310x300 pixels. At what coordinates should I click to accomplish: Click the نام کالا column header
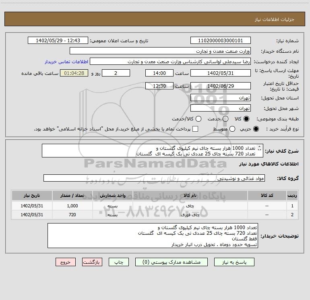[190, 195]
